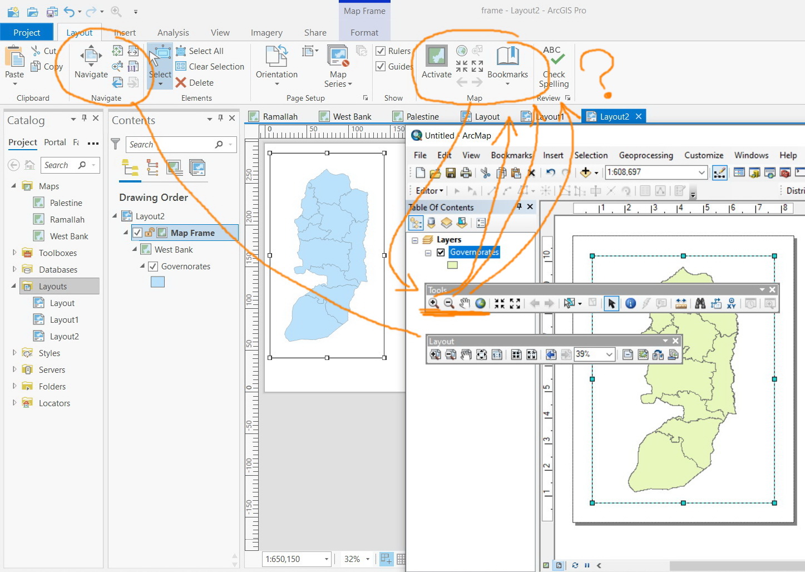Open the blue Project tab
Screen dimensions: 805x572
(27, 32)
